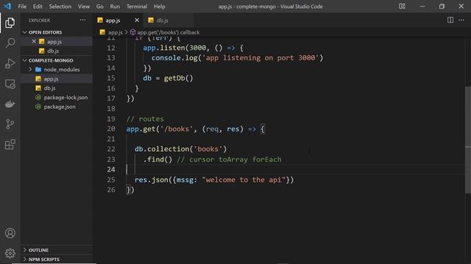Open the Edit menu

38,7
